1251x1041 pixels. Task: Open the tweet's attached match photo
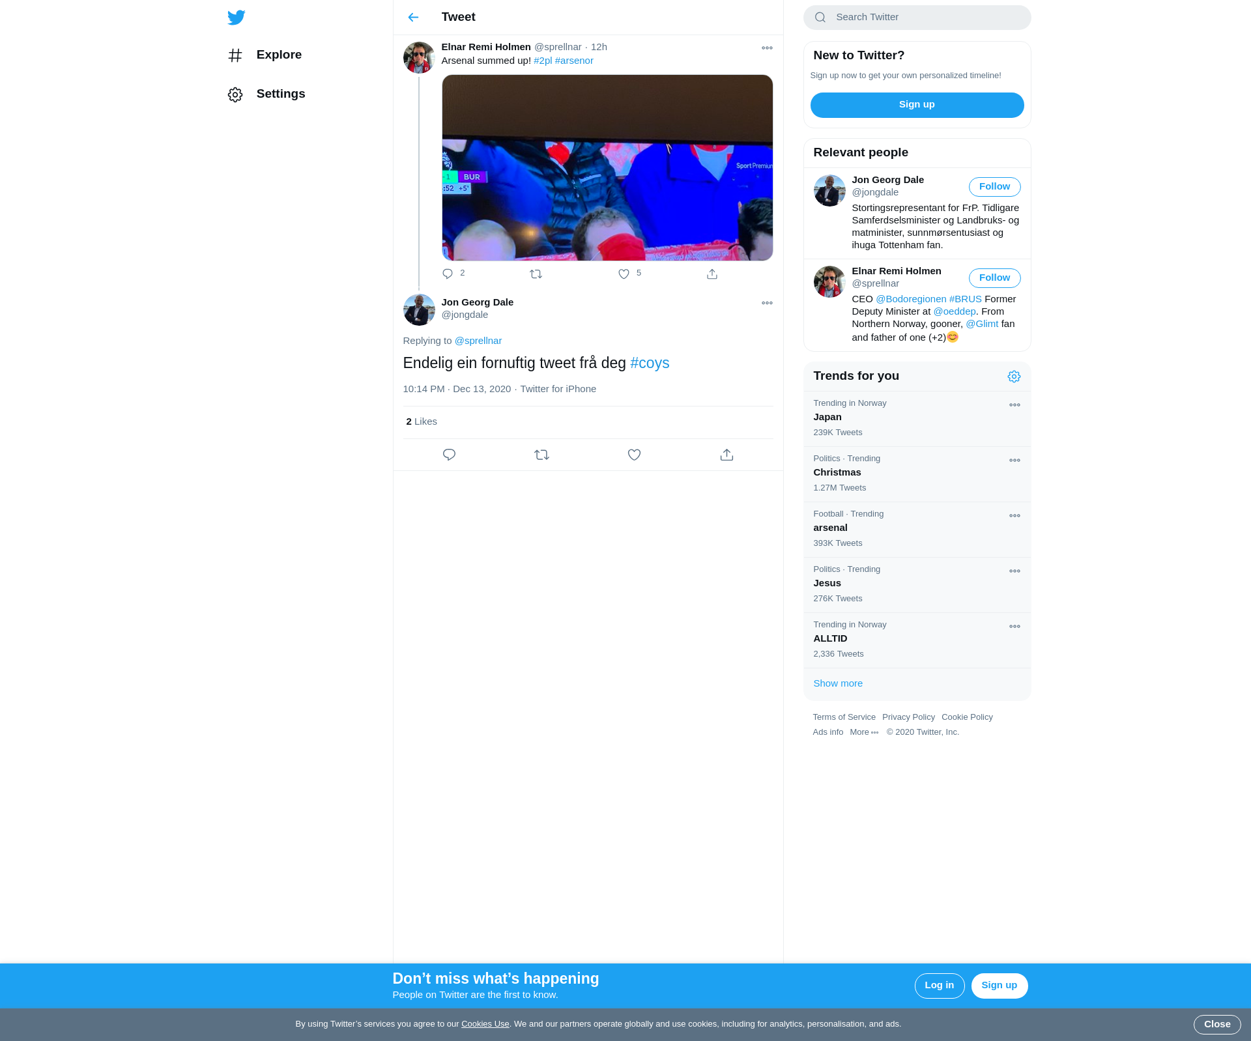click(x=607, y=168)
